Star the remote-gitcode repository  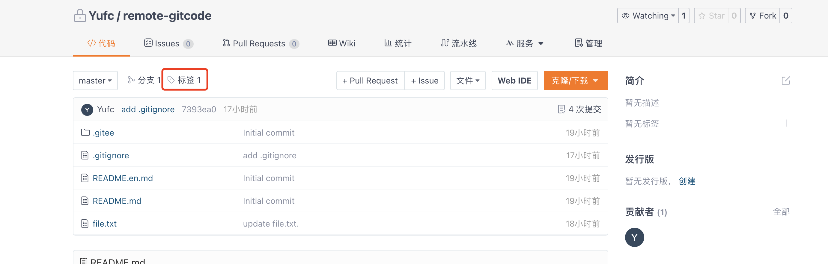pos(711,16)
